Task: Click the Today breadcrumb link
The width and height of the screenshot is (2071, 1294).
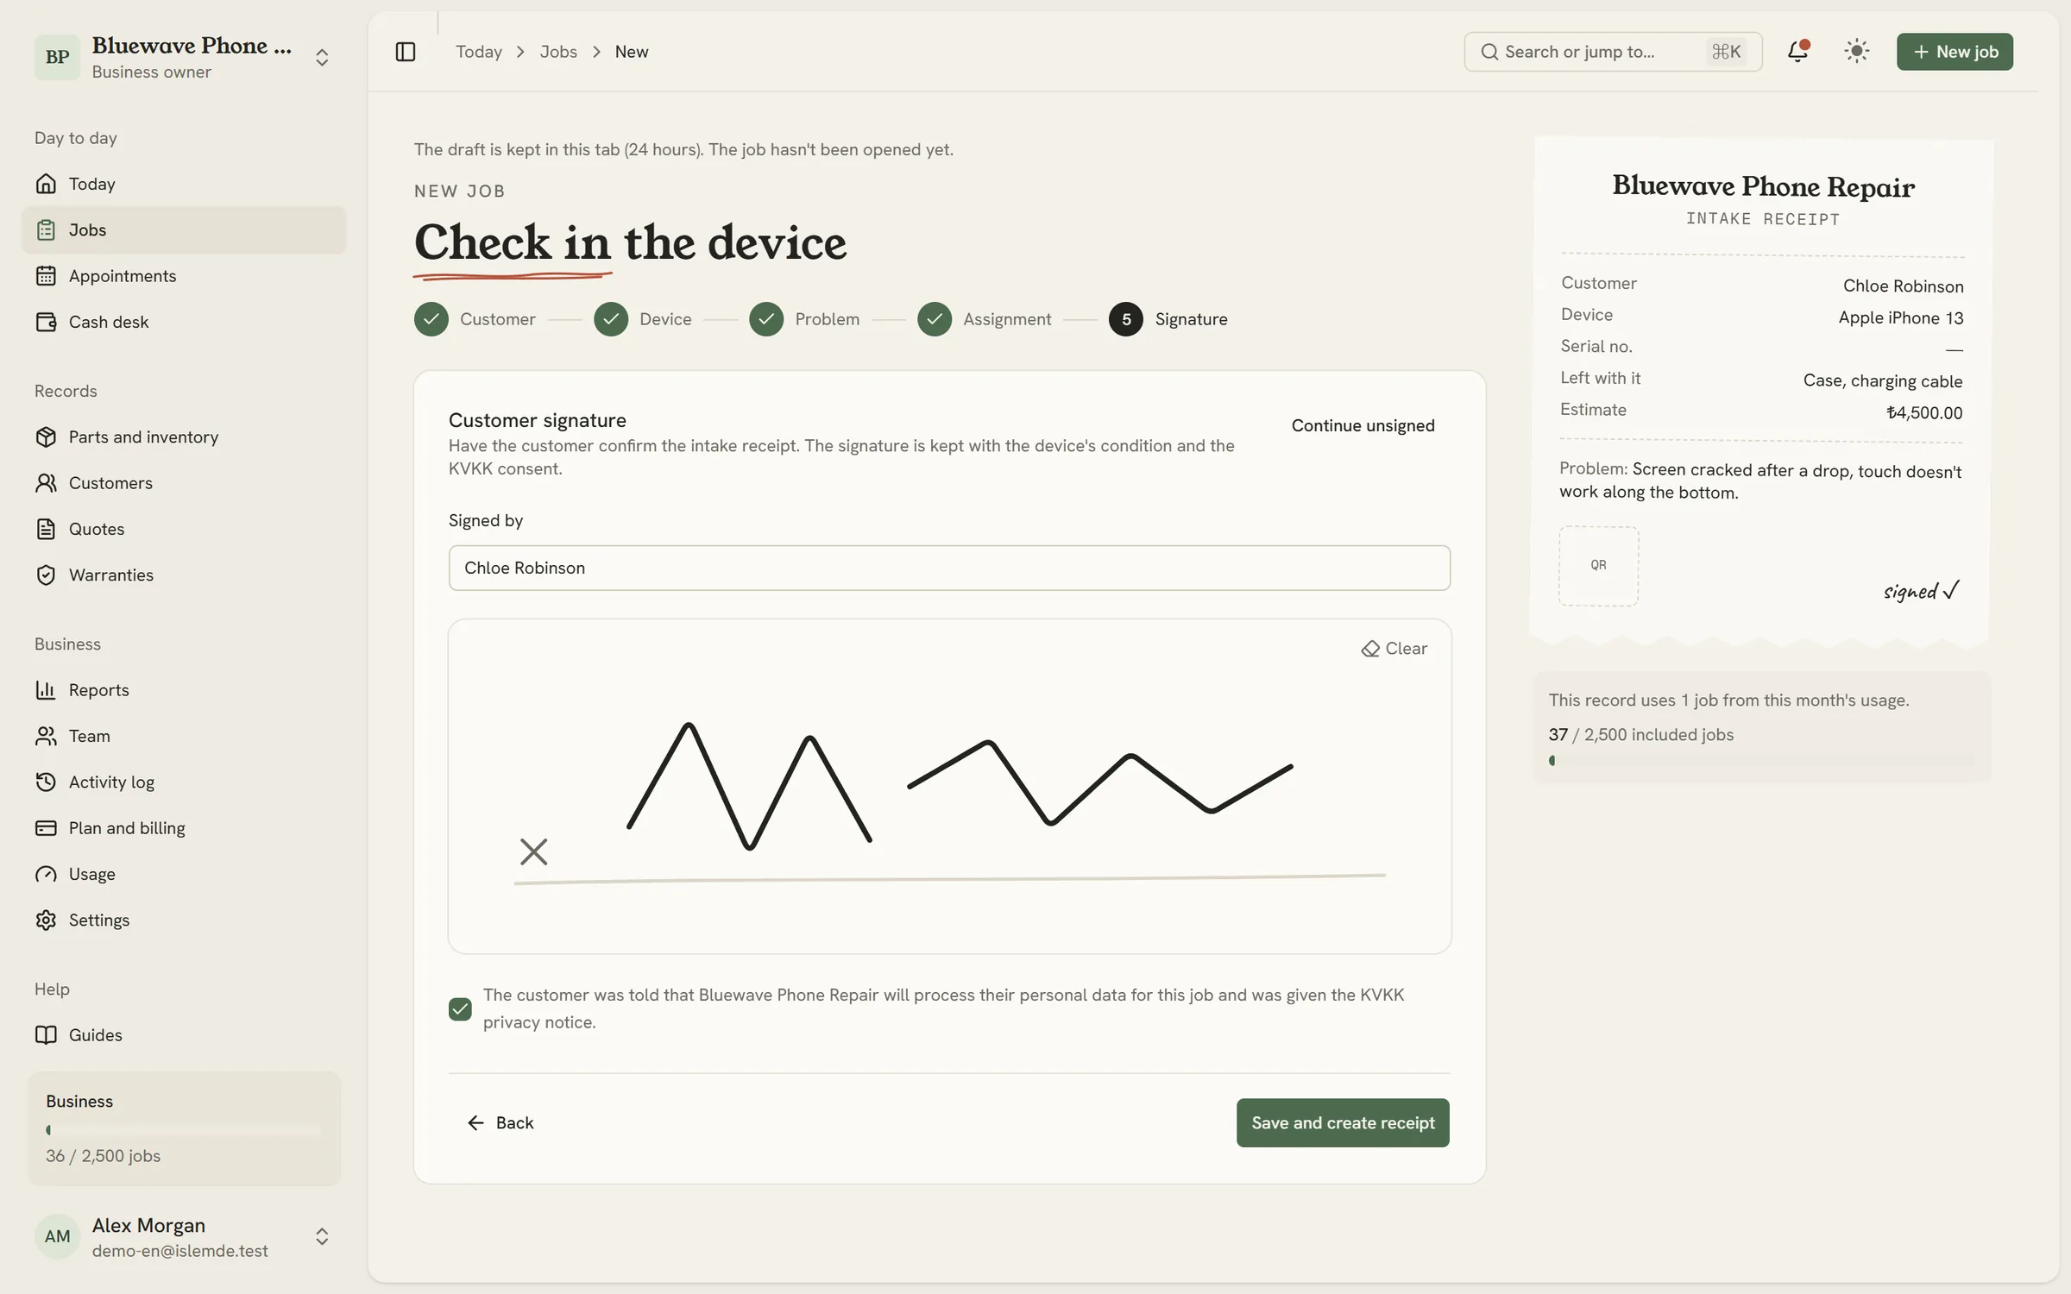Action: pyautogui.click(x=479, y=52)
